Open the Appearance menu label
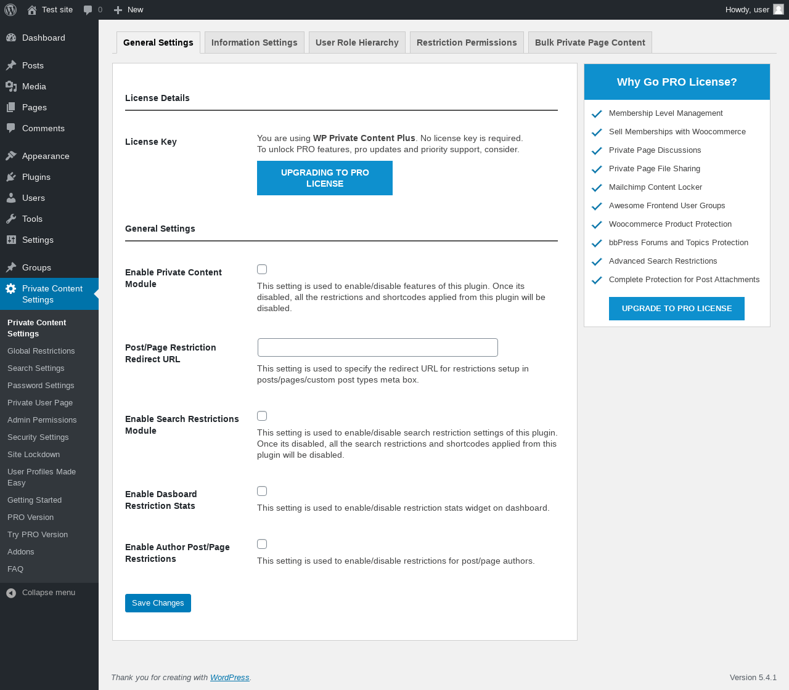The image size is (789, 690). [46, 156]
